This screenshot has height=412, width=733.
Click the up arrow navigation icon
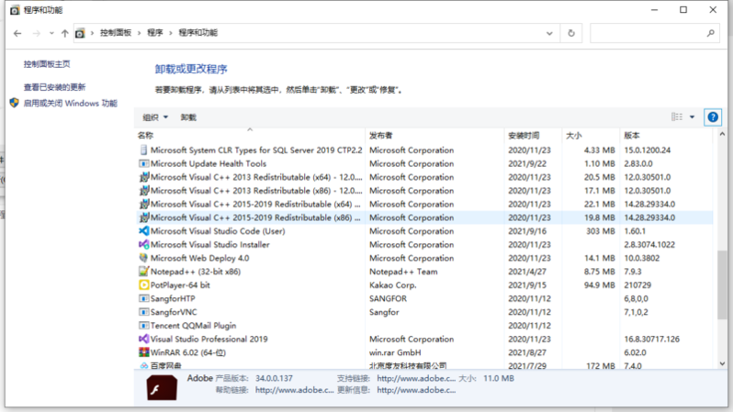[64, 33]
